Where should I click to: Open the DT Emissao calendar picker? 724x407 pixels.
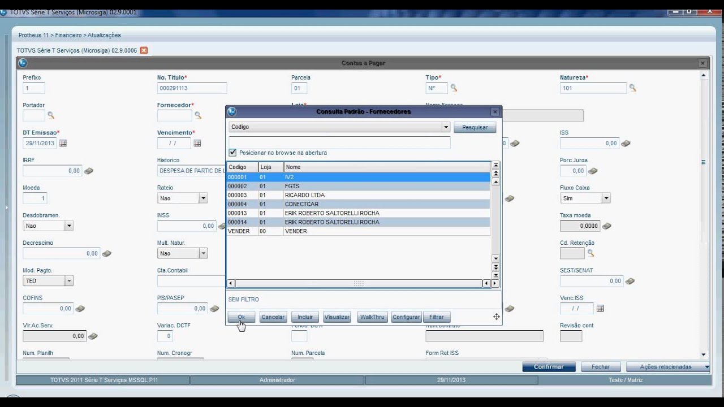point(63,143)
